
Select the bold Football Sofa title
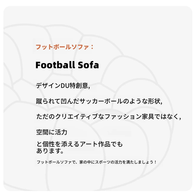(x=67, y=65)
